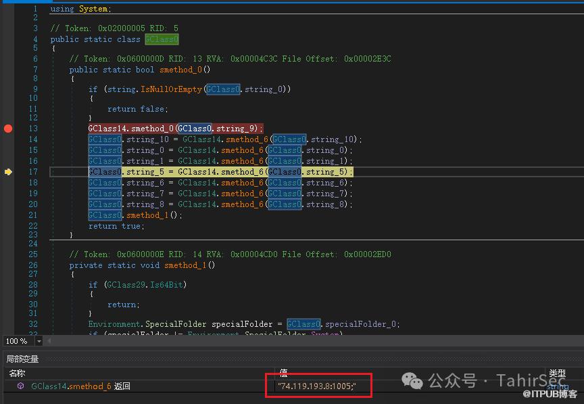Select the 局部变量 panel title
This screenshot has width=584, height=404.
(x=23, y=359)
